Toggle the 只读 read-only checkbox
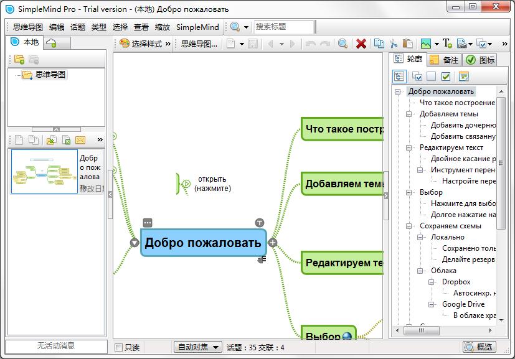515x359 pixels. [119, 347]
